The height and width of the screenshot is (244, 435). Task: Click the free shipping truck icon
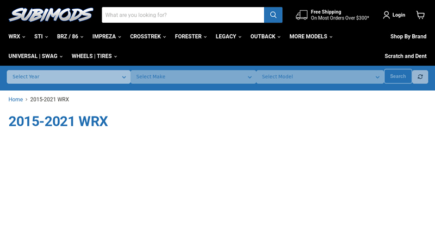point(302,15)
